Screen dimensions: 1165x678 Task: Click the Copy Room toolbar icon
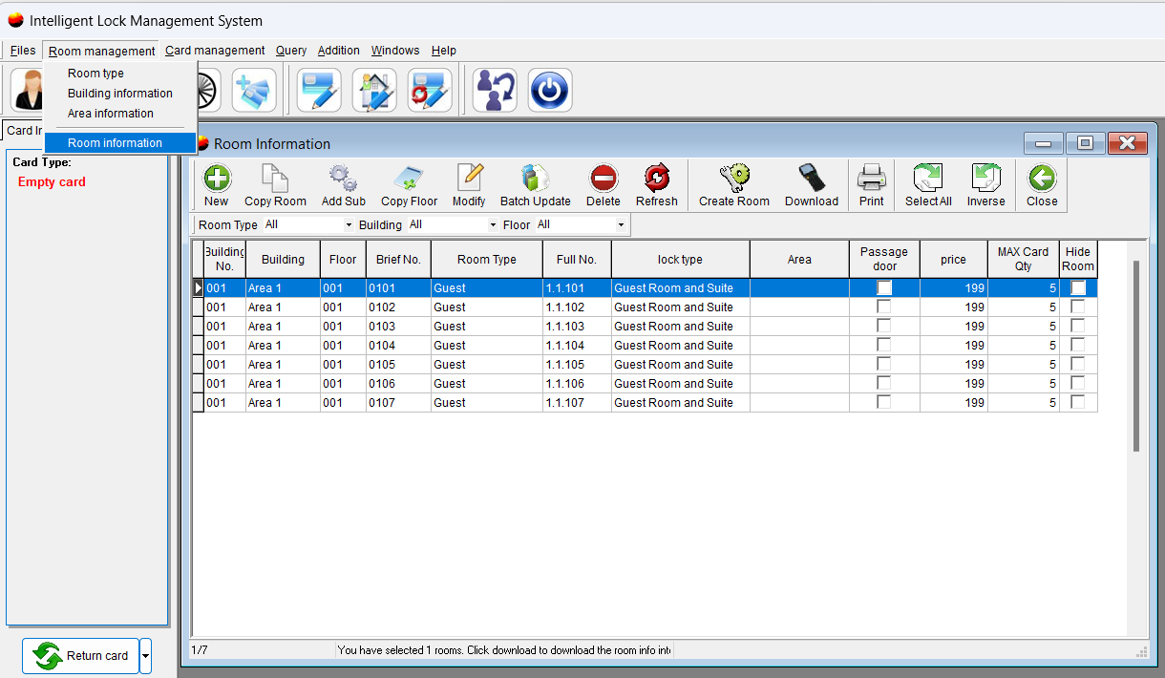pos(275,178)
